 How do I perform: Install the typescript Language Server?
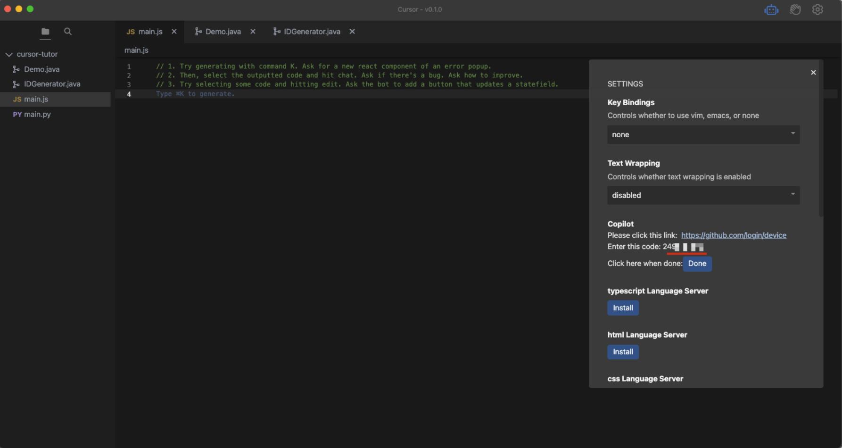pos(623,308)
